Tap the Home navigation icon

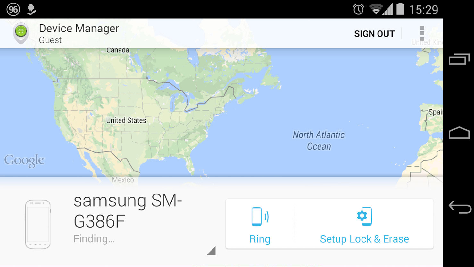pyautogui.click(x=459, y=132)
